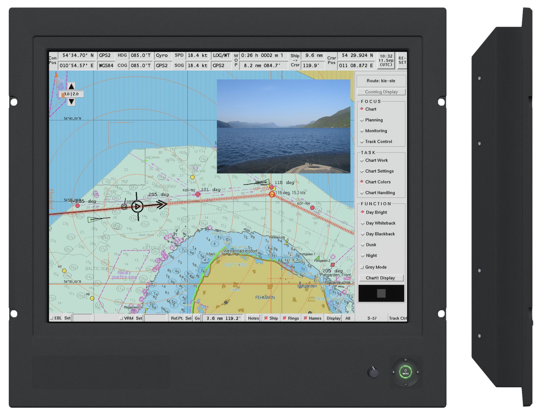Click the own ship symbol on chart
This screenshot has height=414, width=543.
pyautogui.click(x=137, y=206)
